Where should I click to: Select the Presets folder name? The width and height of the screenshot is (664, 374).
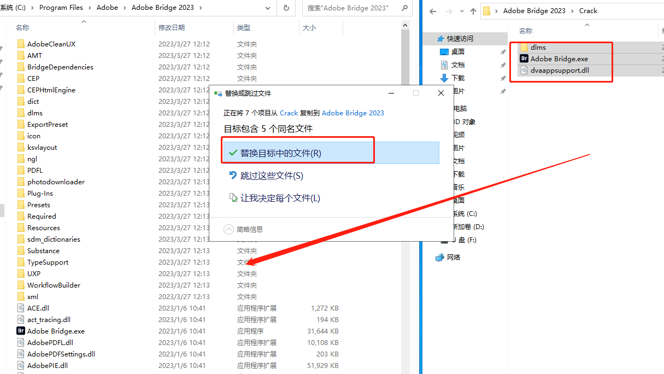[x=39, y=204]
